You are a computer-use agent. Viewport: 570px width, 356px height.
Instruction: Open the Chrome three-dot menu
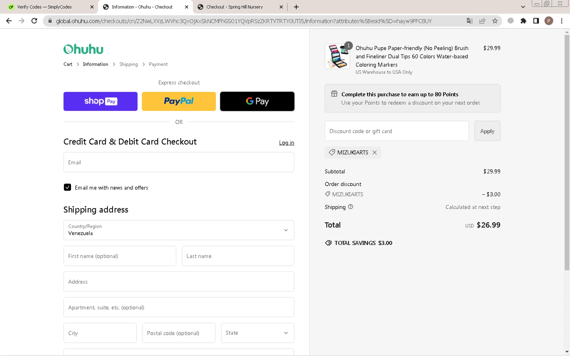click(x=562, y=21)
